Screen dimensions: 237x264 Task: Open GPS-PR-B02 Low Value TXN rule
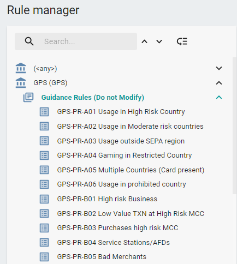[131, 213]
